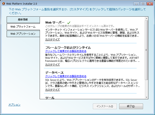Click the scrollbar up arrow
Viewport: 155px width, 115px height.
coord(146,18)
